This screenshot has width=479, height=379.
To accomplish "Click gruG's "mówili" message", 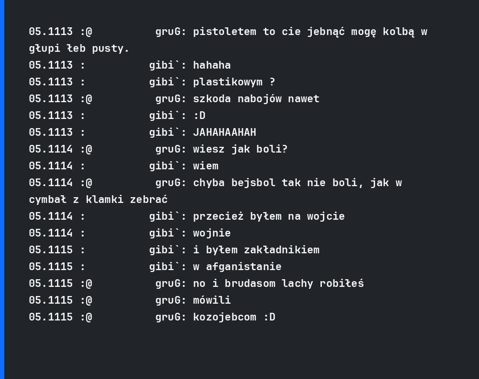I will (x=212, y=300).
